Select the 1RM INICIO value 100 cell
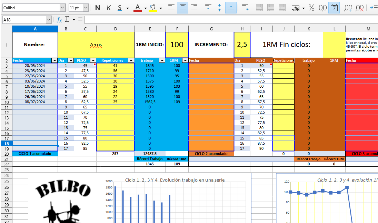The height and width of the screenshot is (223, 378). (177, 45)
